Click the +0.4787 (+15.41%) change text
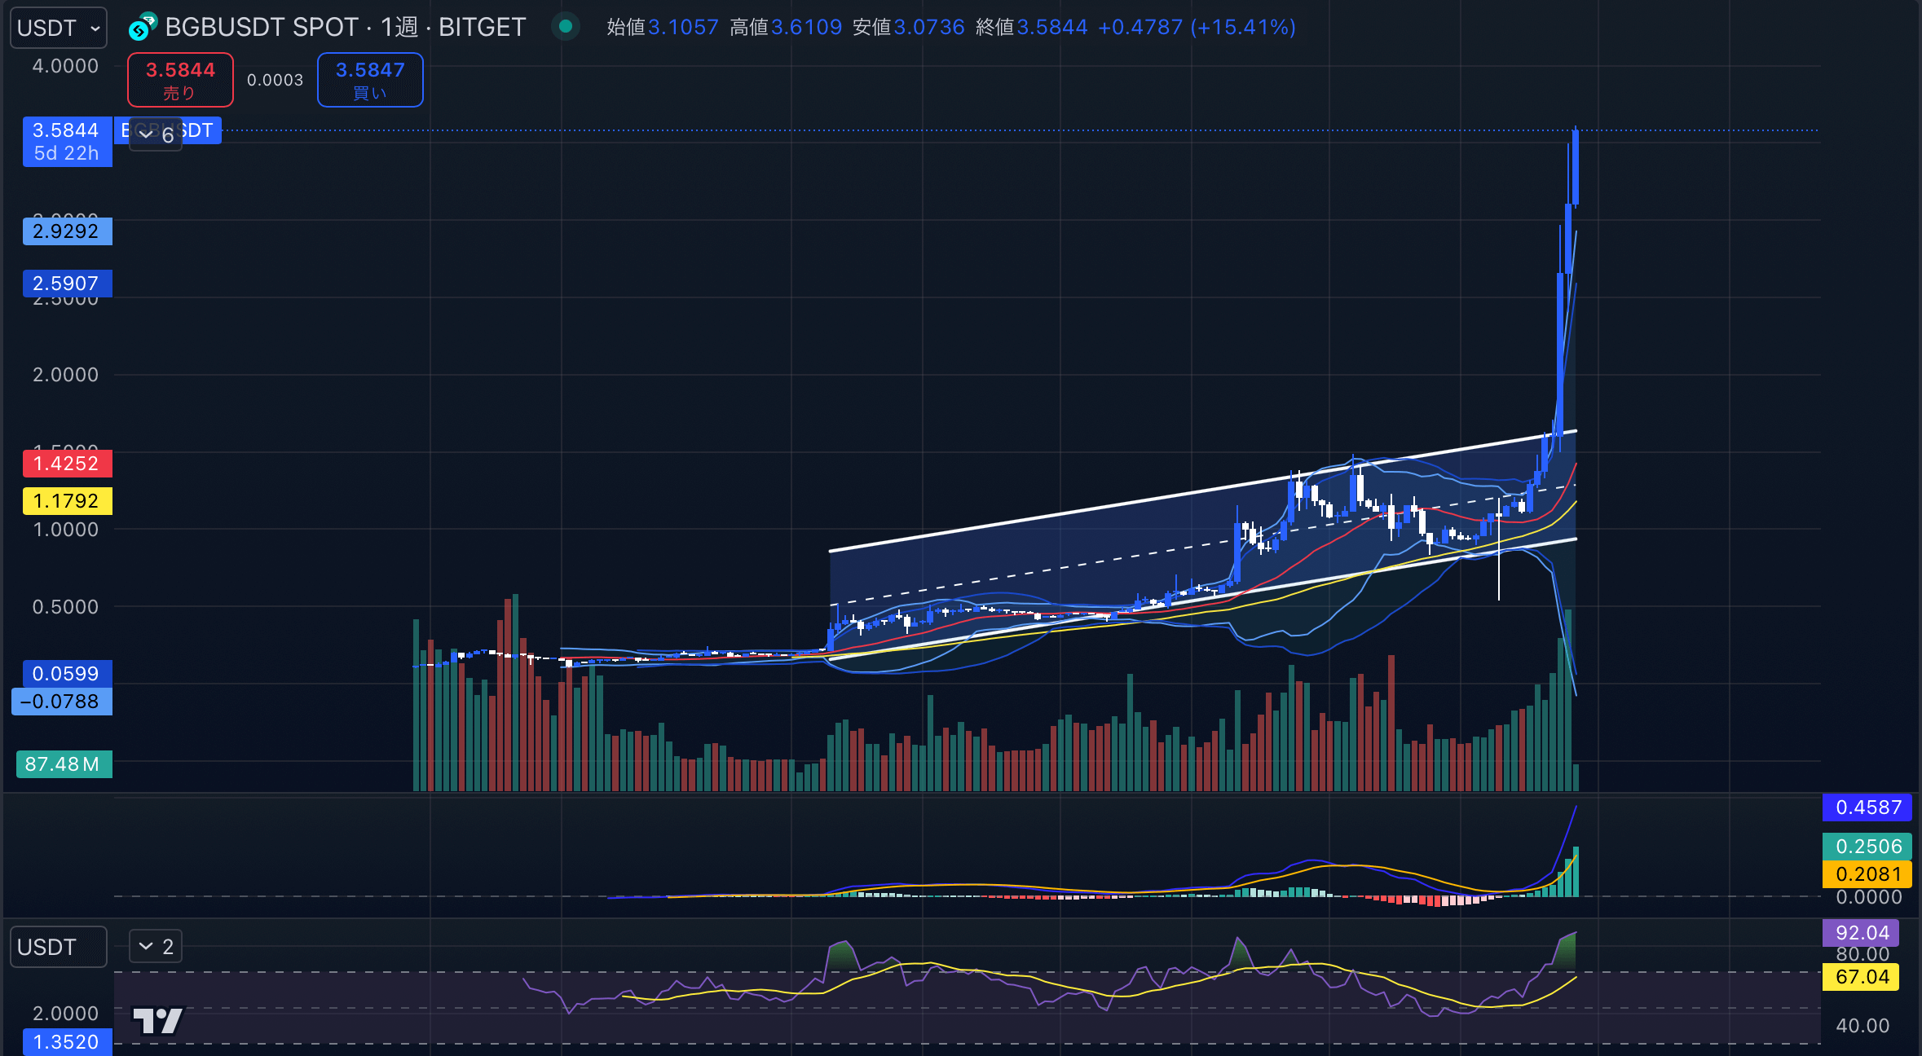This screenshot has height=1056, width=1922. 1197,28
